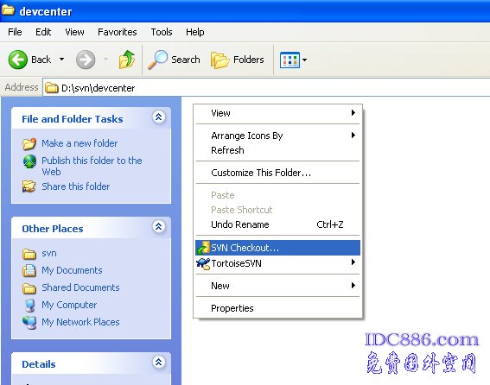Click the My Computer icon
490x385 pixels.
coord(29,306)
